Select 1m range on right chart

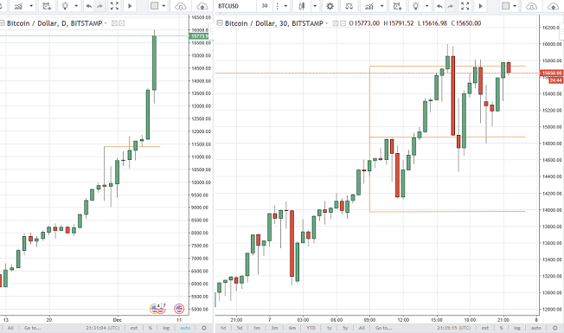[257, 328]
